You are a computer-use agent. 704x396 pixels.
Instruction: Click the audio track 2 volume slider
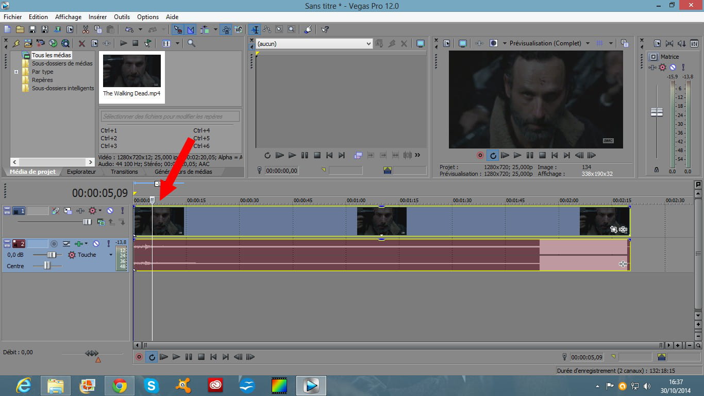point(52,255)
